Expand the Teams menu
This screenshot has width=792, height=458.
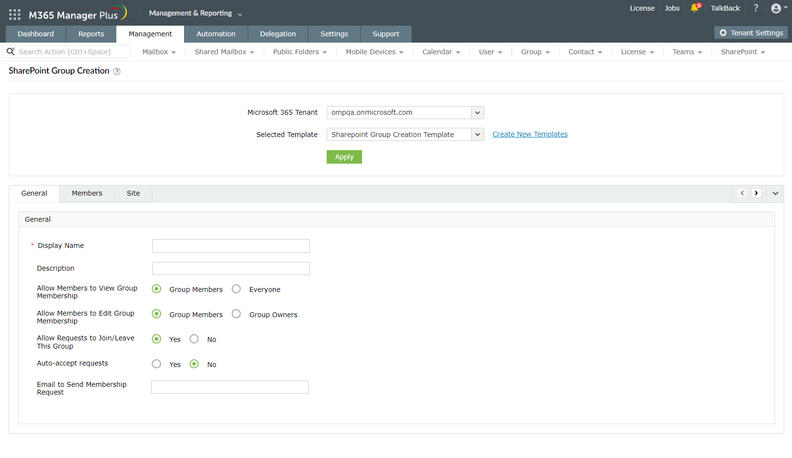(687, 52)
